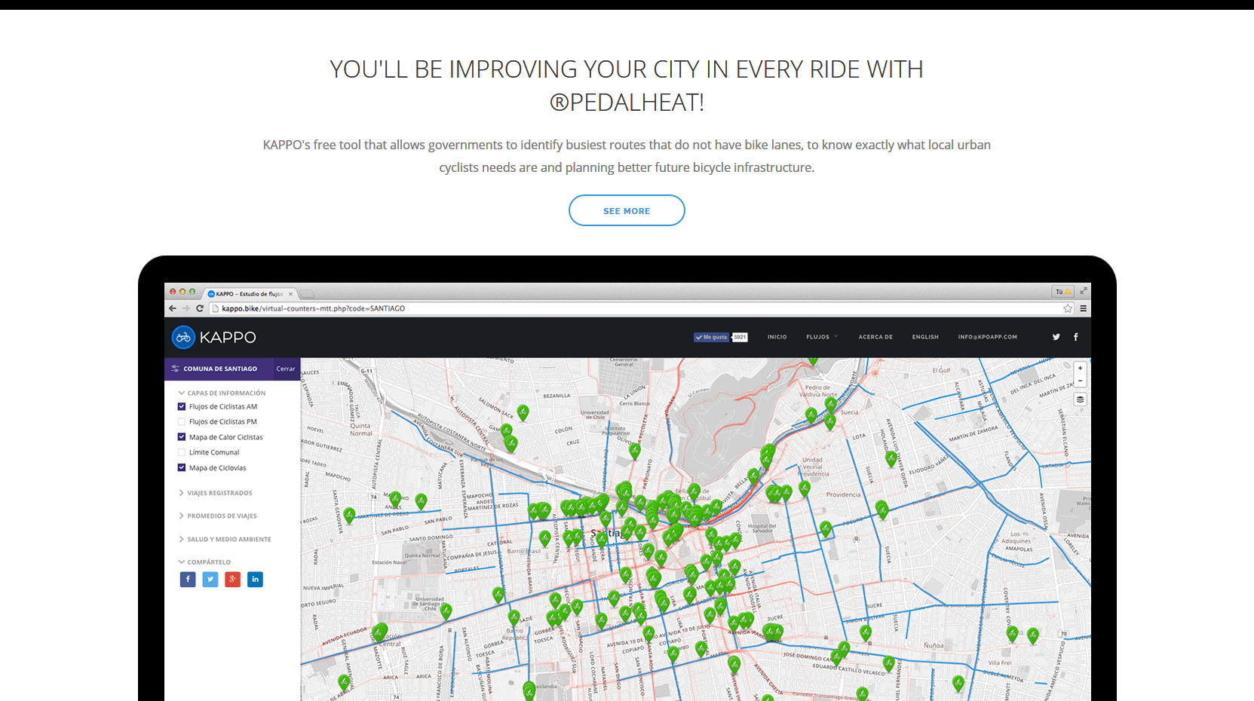Share on Facebook under Compártelo
Viewport: 1254px width, 701px height.
pyautogui.click(x=188, y=579)
